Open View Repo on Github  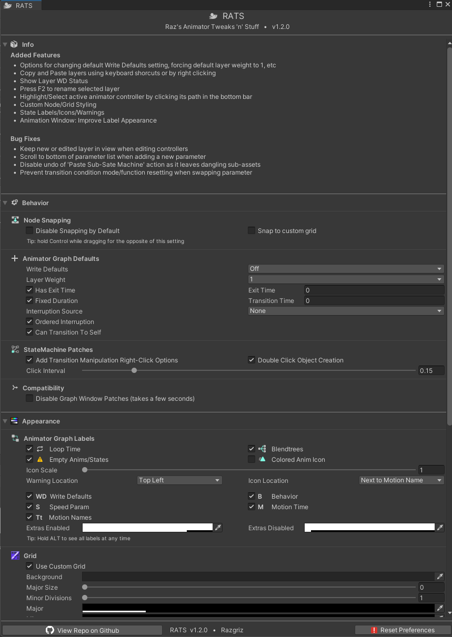click(82, 630)
